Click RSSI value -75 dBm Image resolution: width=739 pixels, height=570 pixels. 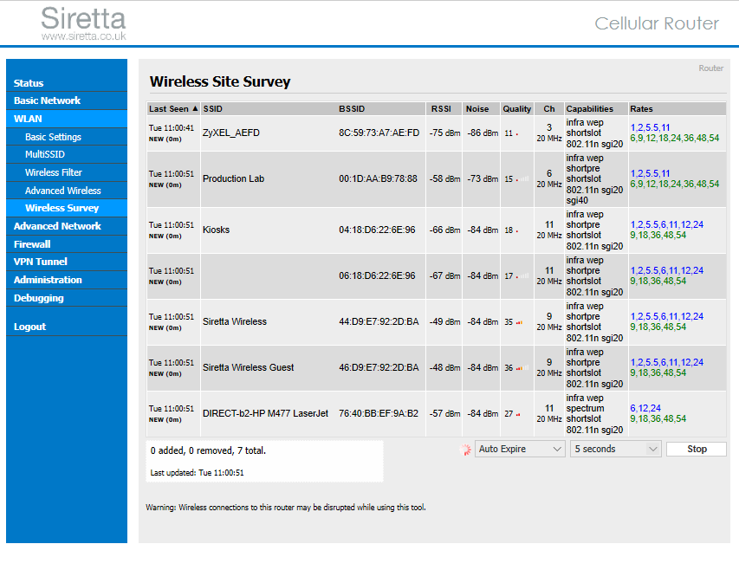tap(444, 133)
